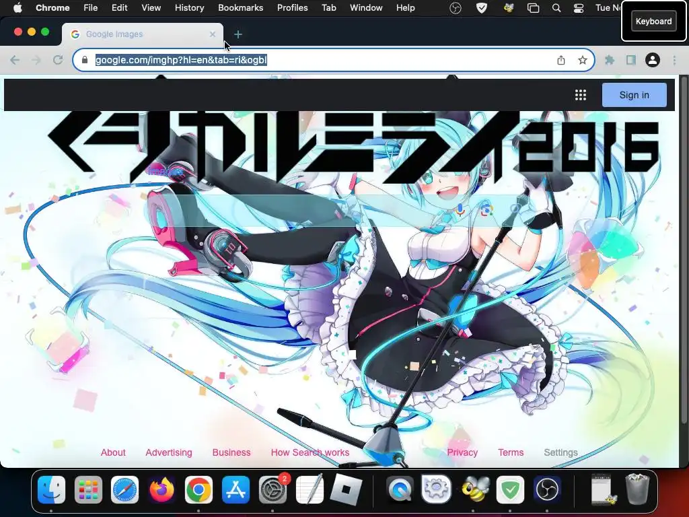Click the page vertical scrollbar
The image size is (689, 517).
tap(684, 250)
